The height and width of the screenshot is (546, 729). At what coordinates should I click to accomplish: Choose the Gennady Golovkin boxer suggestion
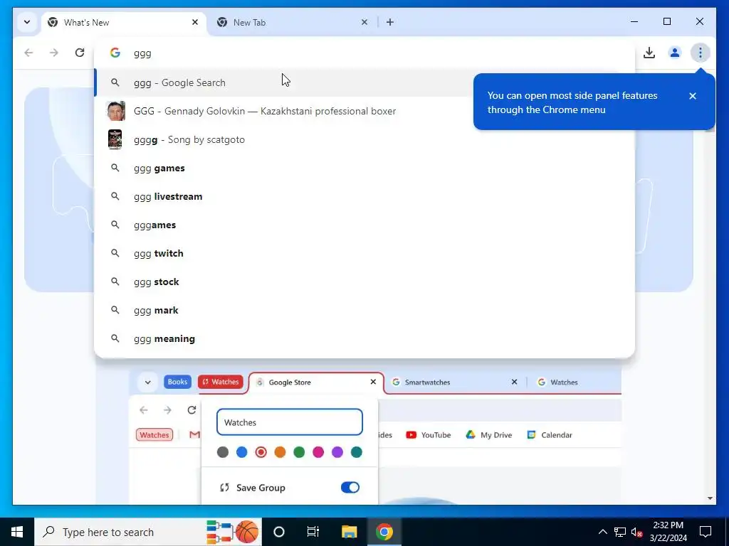click(364, 111)
